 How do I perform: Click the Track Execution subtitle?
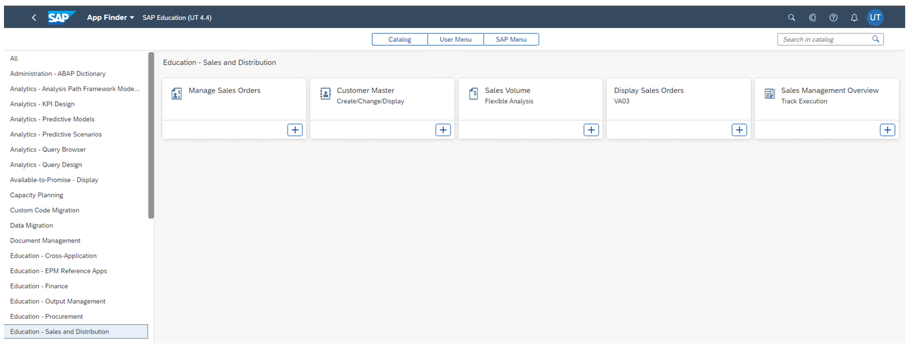pos(804,101)
